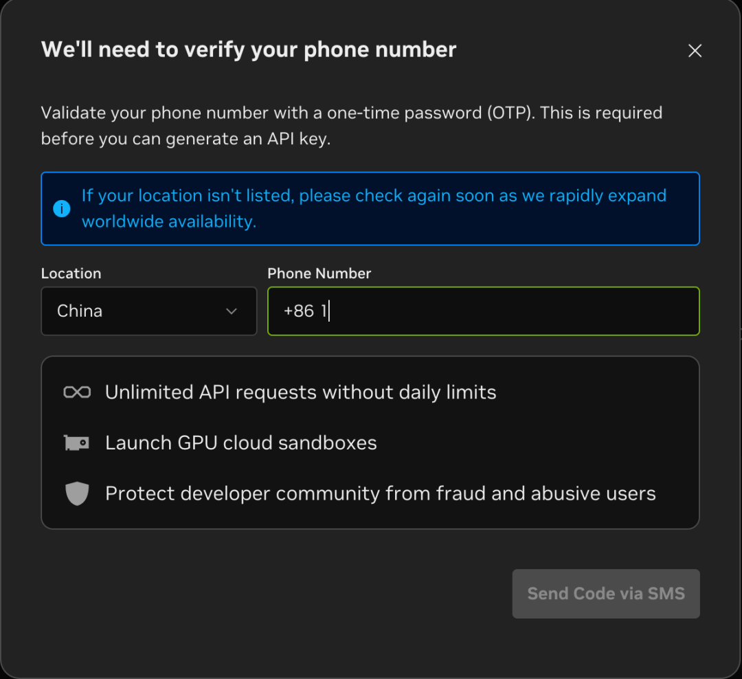The width and height of the screenshot is (742, 679).
Task: Click the X icon to dismiss the dialog
Action: click(695, 50)
